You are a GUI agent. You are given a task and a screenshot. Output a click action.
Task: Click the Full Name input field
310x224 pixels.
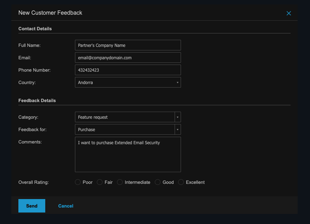pyautogui.click(x=128, y=45)
